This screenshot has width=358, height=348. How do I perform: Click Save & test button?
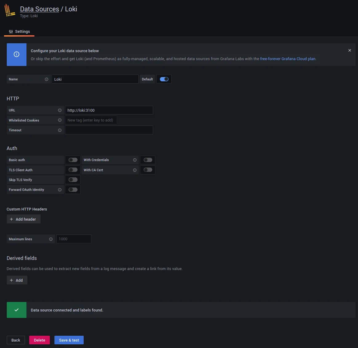[69, 340]
